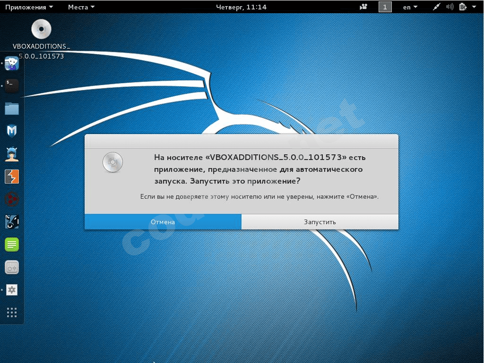Click the hint text mentioning «Отмена»
Image resolution: width=484 pixels, height=363 pixels.
click(x=259, y=196)
